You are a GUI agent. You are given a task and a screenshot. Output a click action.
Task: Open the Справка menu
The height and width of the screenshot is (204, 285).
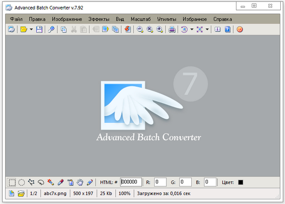click(223, 19)
